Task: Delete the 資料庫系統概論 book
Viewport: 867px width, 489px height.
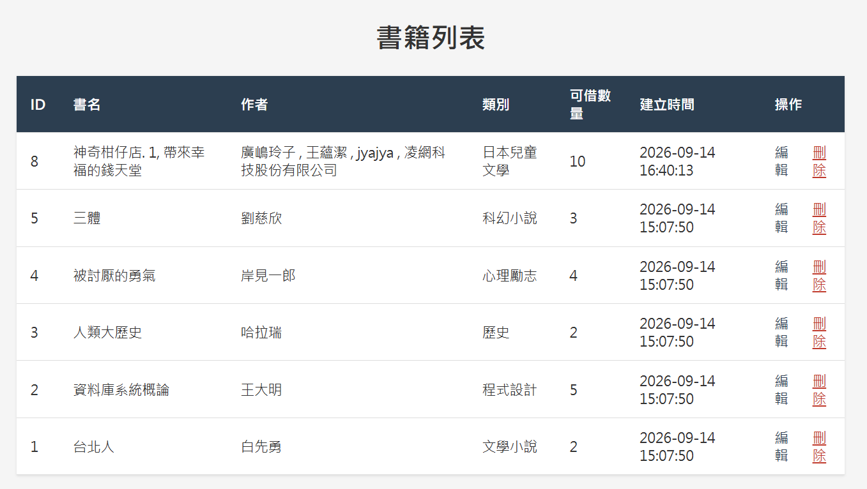Action: tap(819, 389)
